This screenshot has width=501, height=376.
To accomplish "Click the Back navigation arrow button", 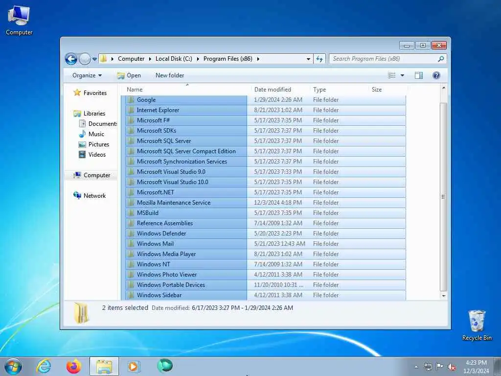I will click(x=71, y=59).
